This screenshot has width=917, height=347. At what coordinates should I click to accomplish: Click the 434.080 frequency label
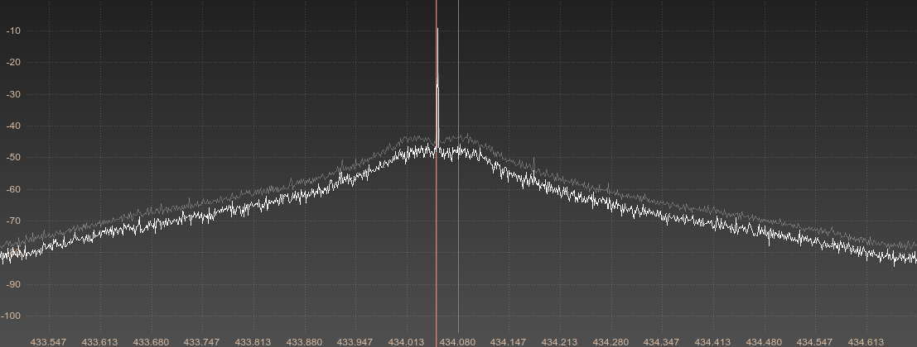(x=457, y=341)
